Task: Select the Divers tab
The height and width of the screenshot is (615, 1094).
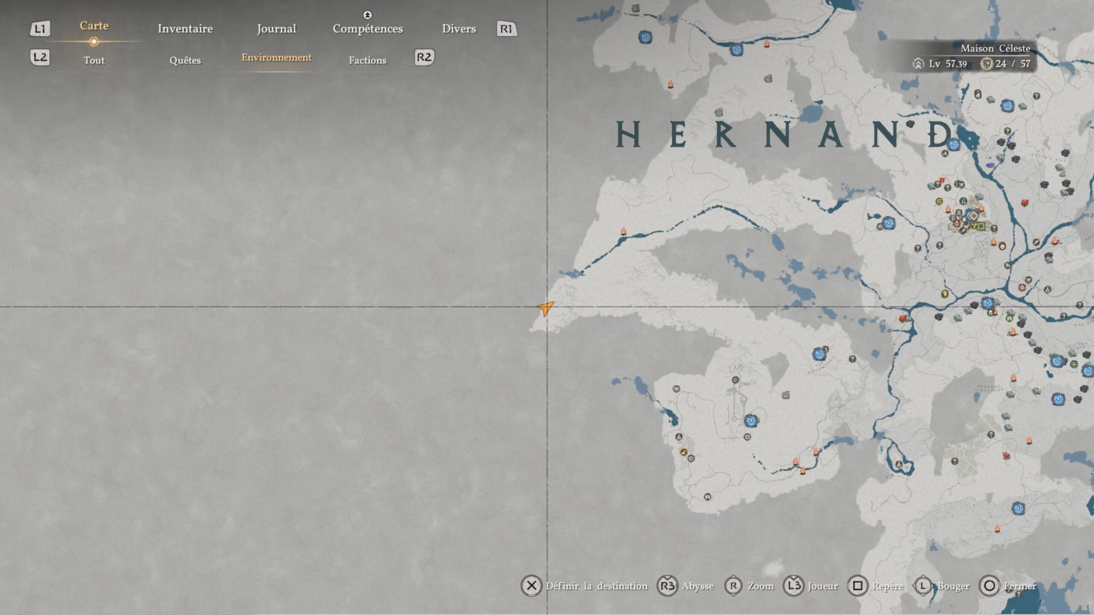Action: click(x=459, y=29)
